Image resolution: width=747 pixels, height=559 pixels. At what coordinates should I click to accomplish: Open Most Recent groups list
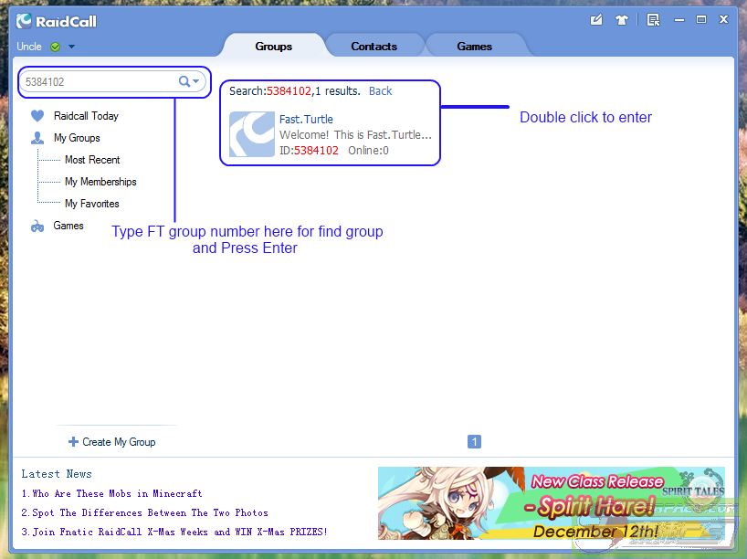pyautogui.click(x=92, y=160)
